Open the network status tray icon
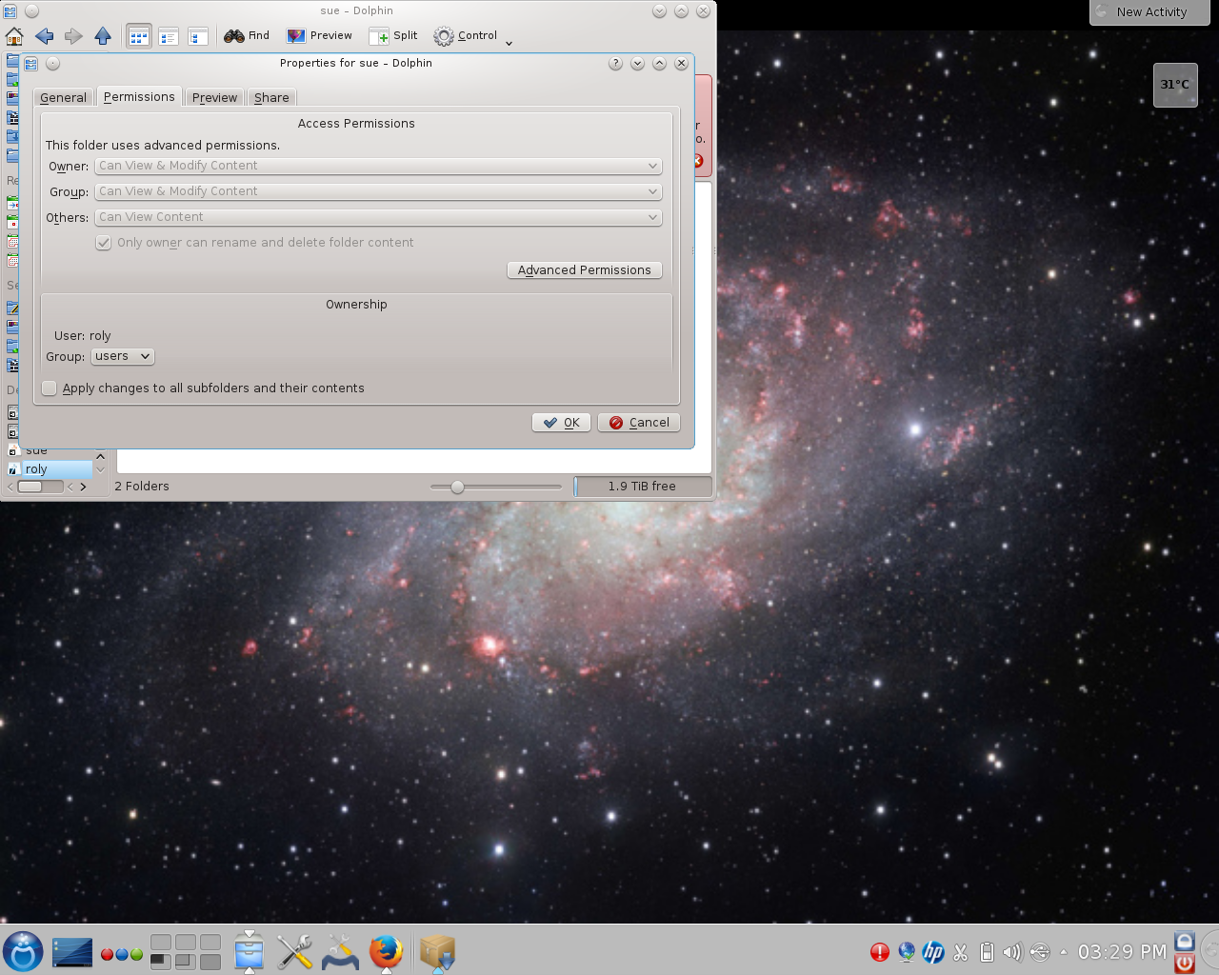 pyautogui.click(x=907, y=952)
